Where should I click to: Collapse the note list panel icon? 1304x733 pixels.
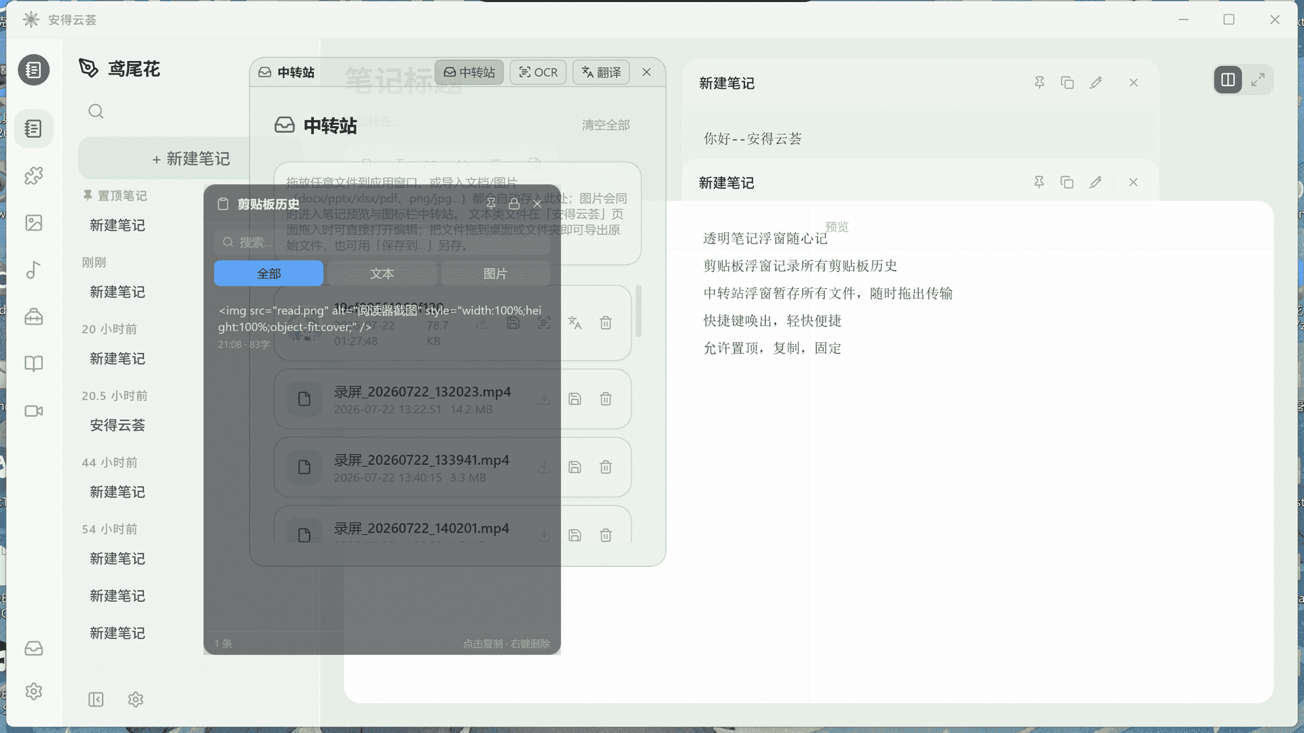(96, 700)
